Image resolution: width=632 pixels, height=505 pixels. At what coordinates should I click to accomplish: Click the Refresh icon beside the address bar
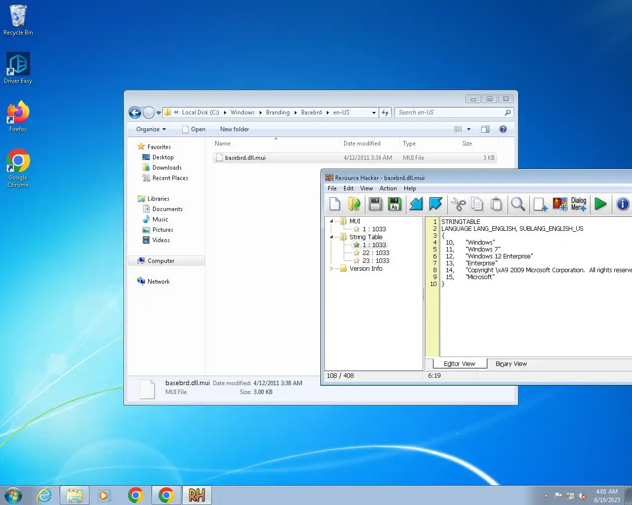tap(385, 112)
